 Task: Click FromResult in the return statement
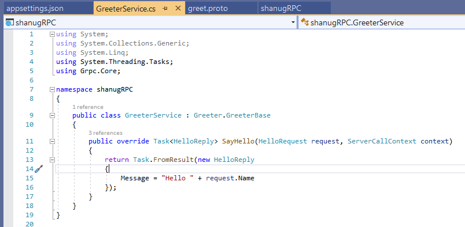(174, 160)
